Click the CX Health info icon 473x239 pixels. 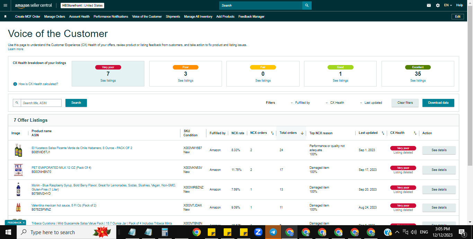click(15, 84)
